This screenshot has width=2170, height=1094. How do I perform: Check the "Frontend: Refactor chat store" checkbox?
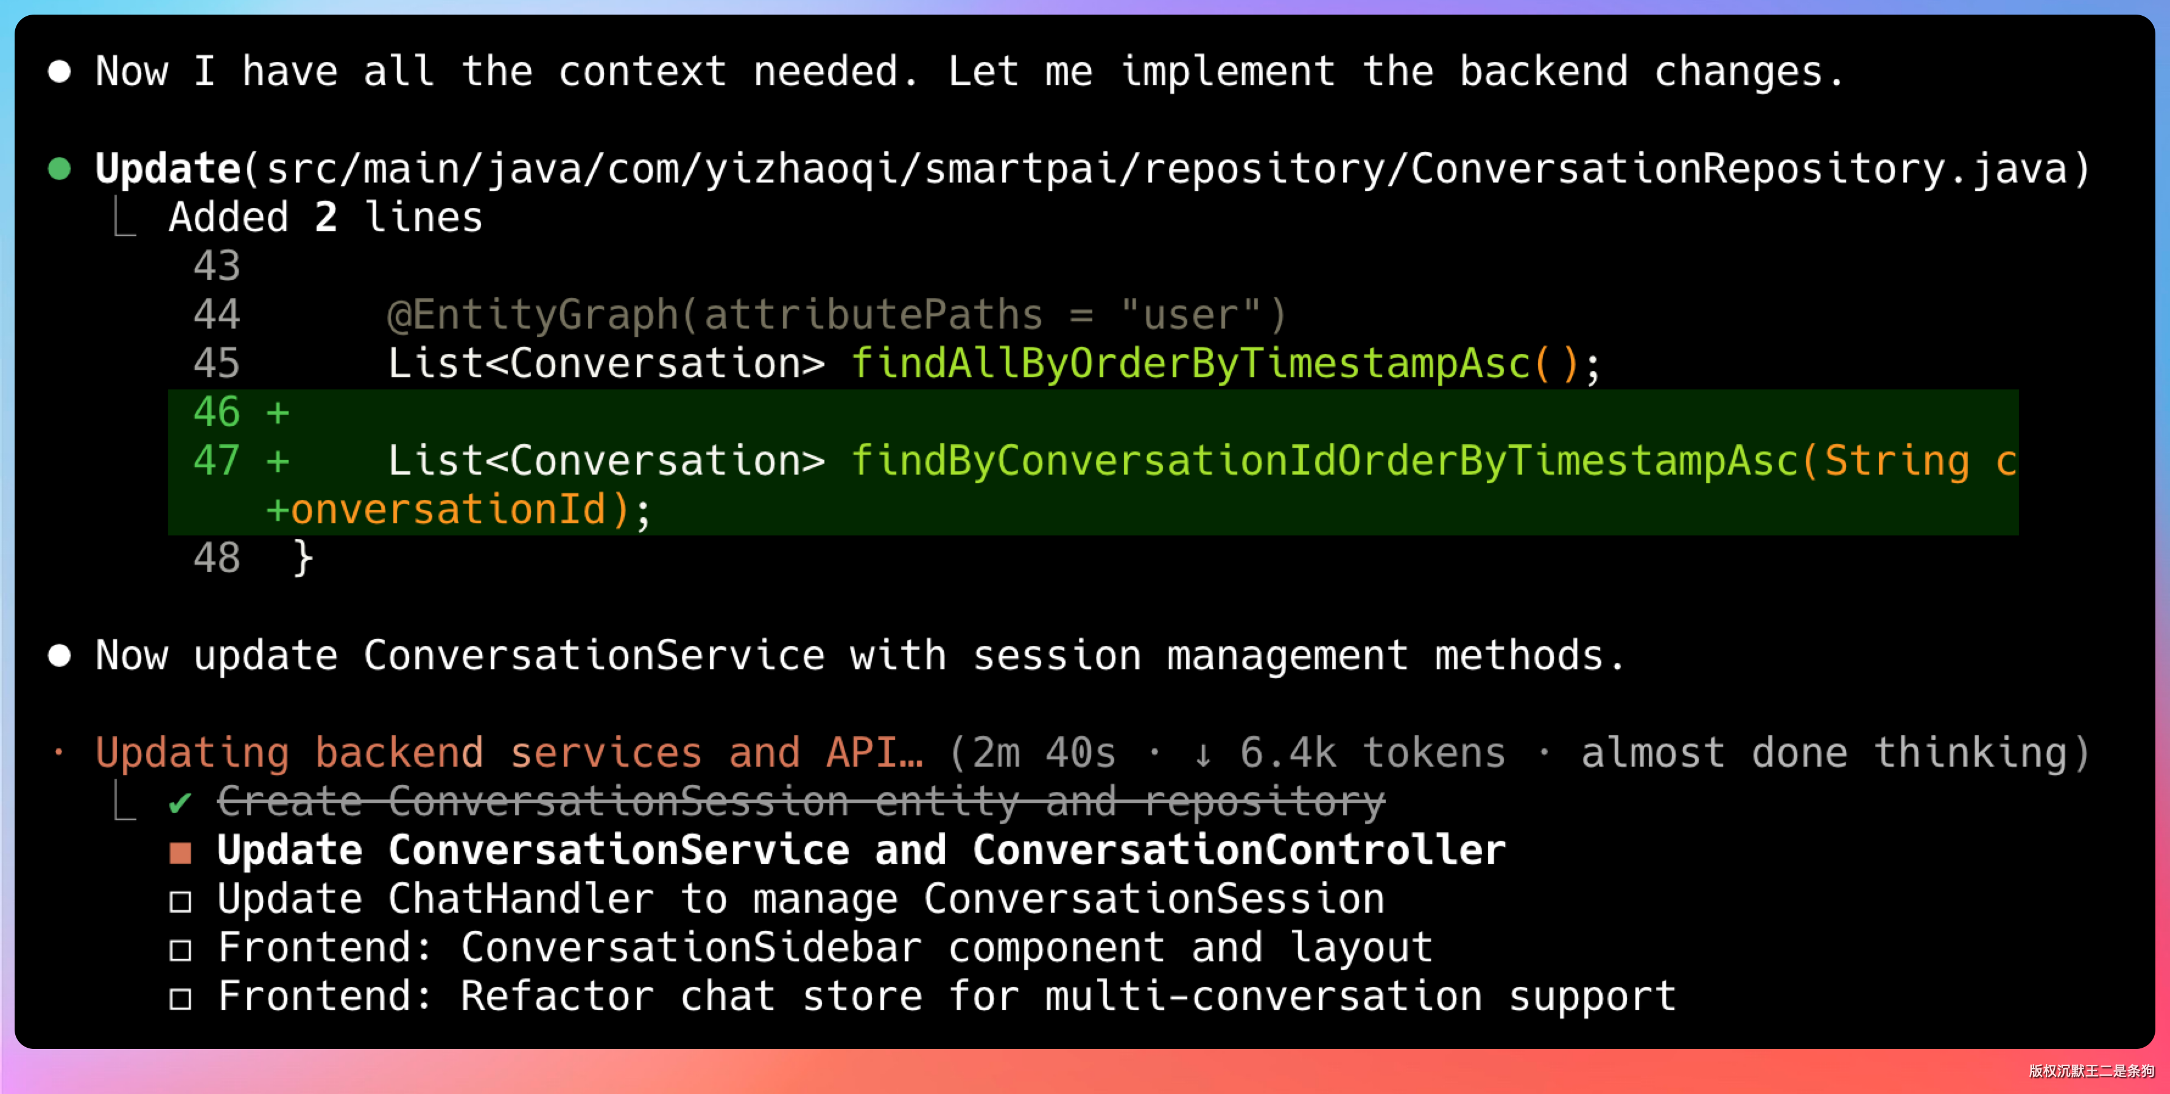coord(180,999)
